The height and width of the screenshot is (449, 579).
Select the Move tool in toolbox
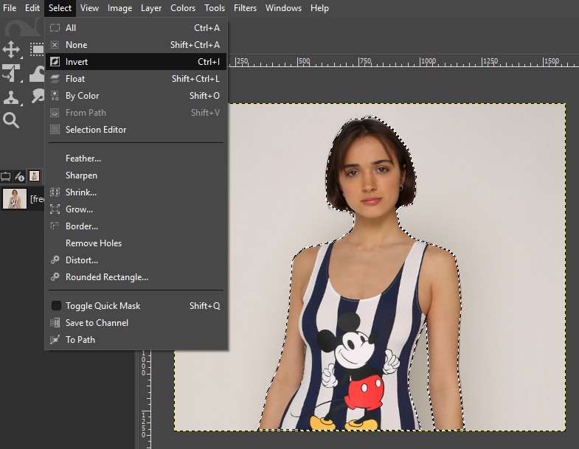tap(11, 49)
